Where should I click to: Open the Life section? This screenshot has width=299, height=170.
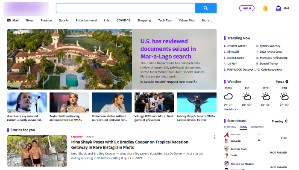pyautogui.click(x=107, y=20)
